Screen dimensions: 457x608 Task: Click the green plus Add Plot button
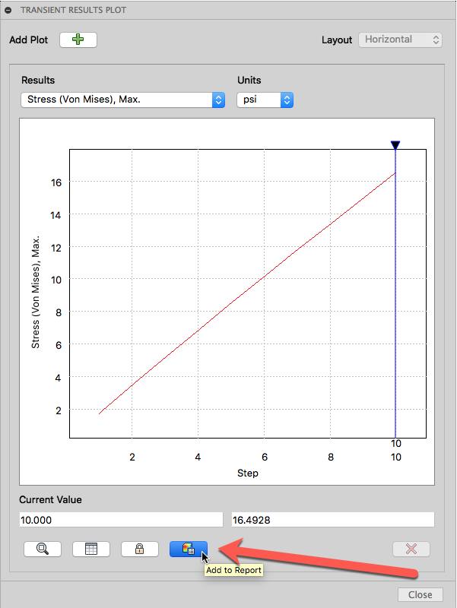click(x=78, y=40)
